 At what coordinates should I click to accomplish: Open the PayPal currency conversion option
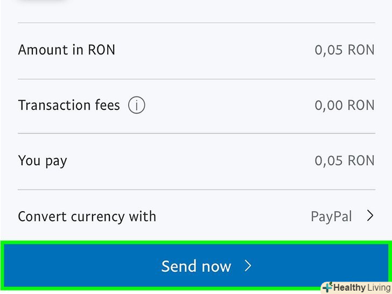(x=331, y=216)
